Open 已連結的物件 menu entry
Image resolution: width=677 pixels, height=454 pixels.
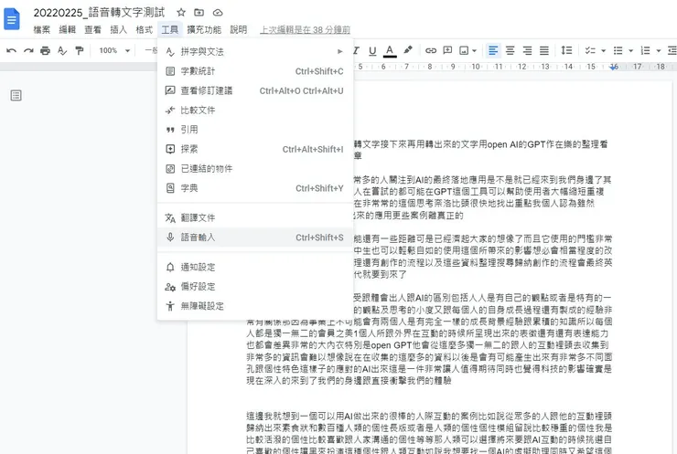[x=255, y=169]
